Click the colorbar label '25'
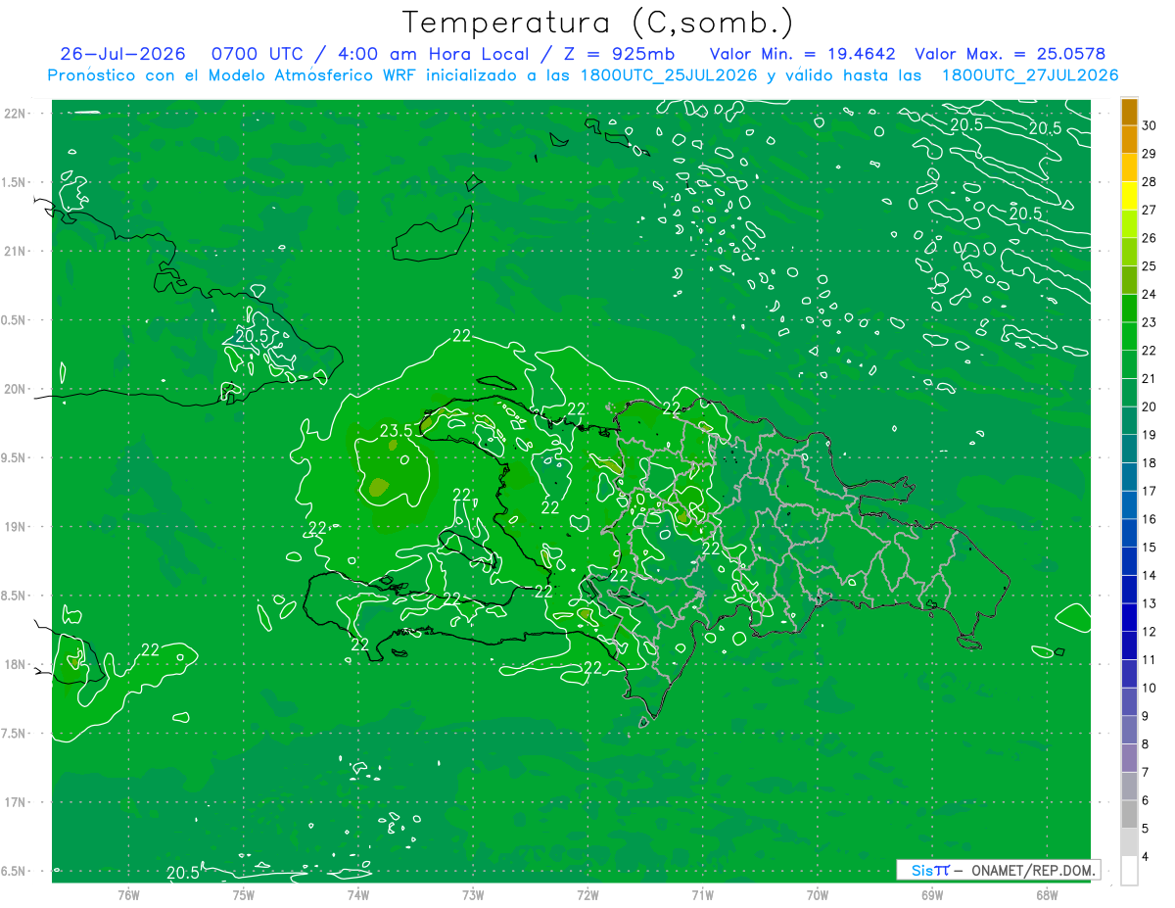The width and height of the screenshot is (1175, 908). (x=1150, y=266)
